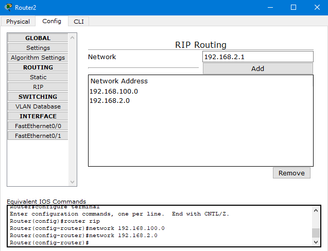328x251 pixels.
Task: Select the Config tab
Action: pos(51,21)
